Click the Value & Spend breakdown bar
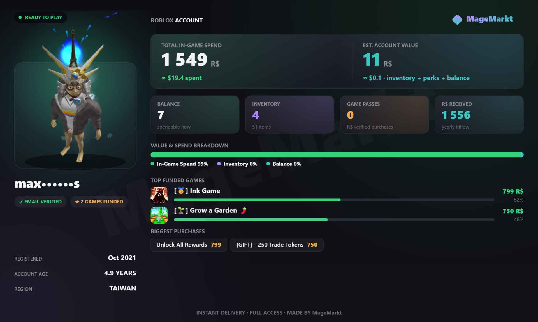This screenshot has height=322, width=538. coord(337,155)
